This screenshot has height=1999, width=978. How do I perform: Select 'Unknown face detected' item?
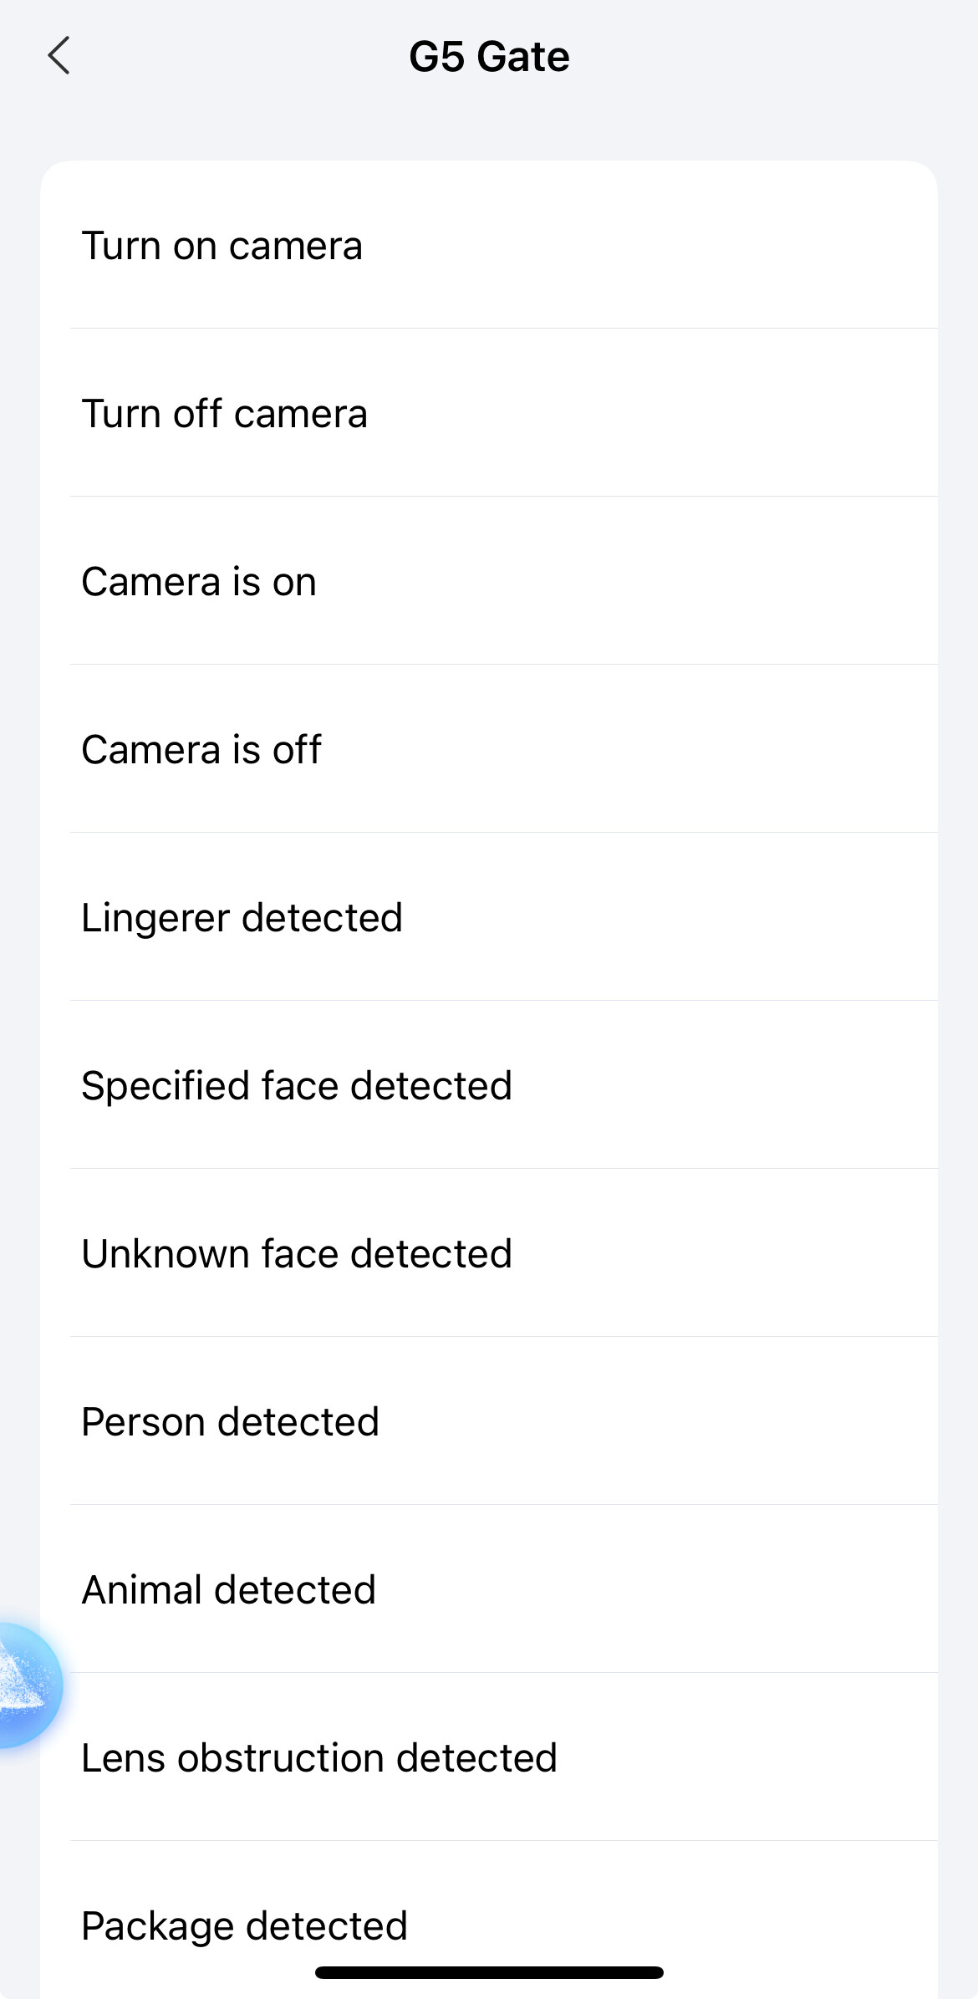click(x=296, y=1254)
